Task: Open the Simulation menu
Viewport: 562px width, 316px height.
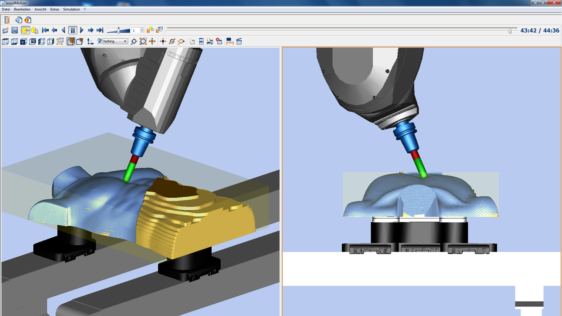Action: 71,9
